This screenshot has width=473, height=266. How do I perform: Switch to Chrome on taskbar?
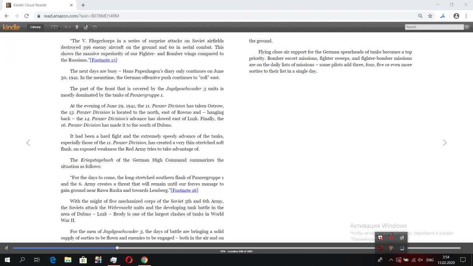coord(144,260)
